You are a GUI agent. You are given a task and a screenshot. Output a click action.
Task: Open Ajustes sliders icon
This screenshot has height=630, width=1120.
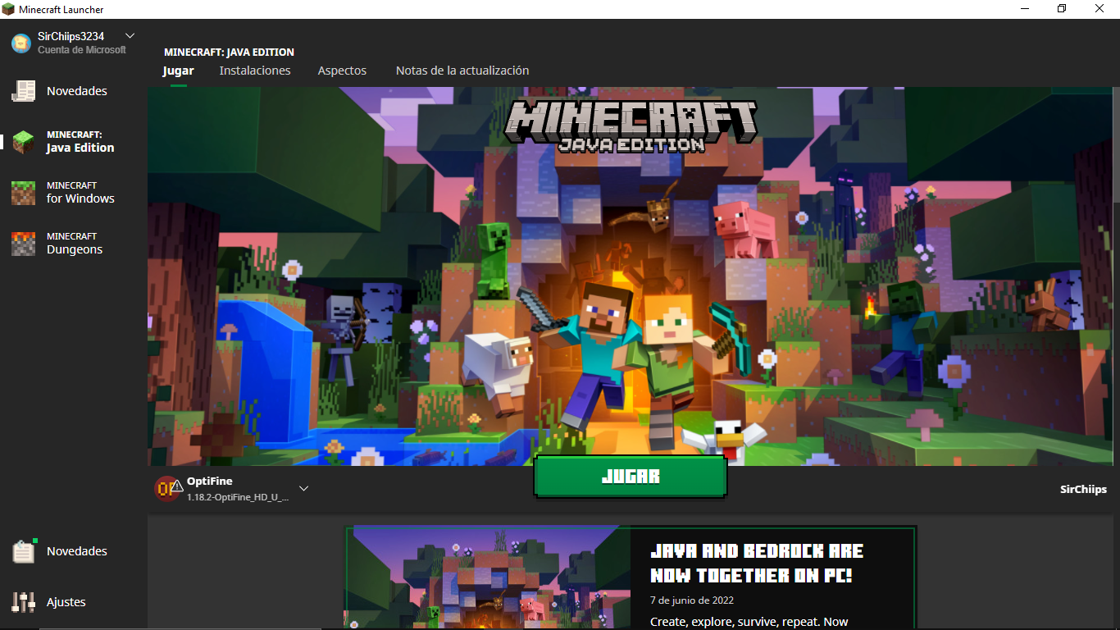tap(23, 602)
